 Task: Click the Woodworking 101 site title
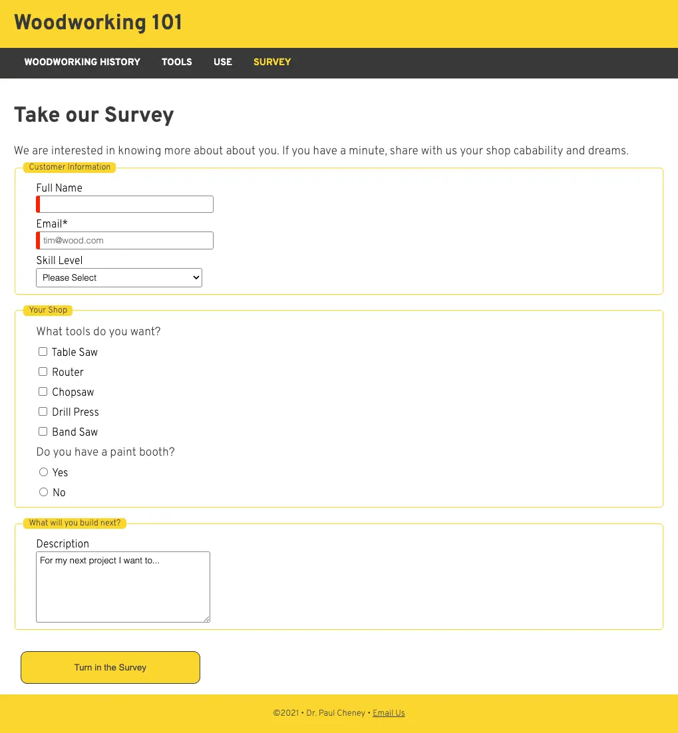[98, 23]
